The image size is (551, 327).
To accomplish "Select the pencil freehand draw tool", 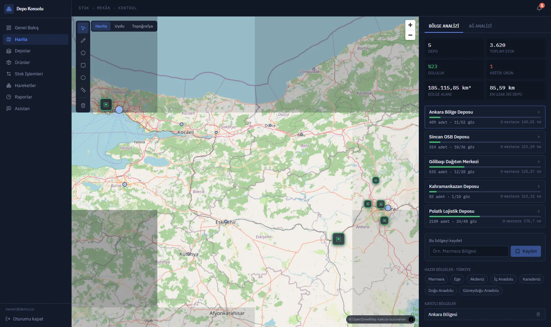I will click(83, 40).
